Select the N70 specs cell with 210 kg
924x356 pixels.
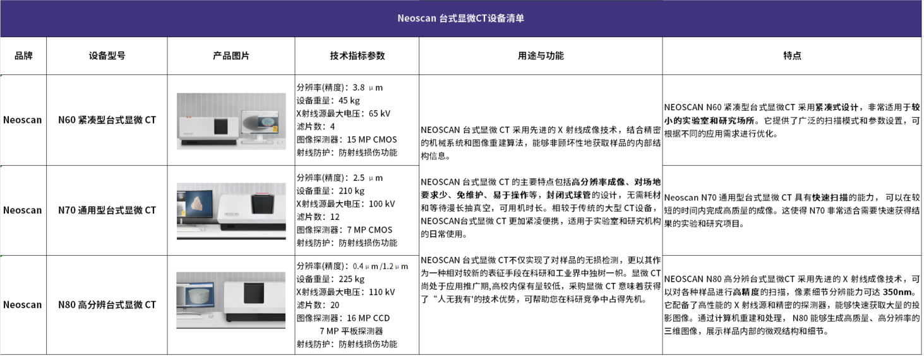click(357, 210)
